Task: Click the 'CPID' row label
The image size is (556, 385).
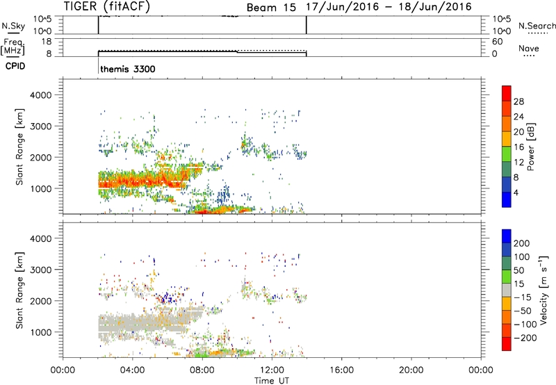Action: (15, 66)
